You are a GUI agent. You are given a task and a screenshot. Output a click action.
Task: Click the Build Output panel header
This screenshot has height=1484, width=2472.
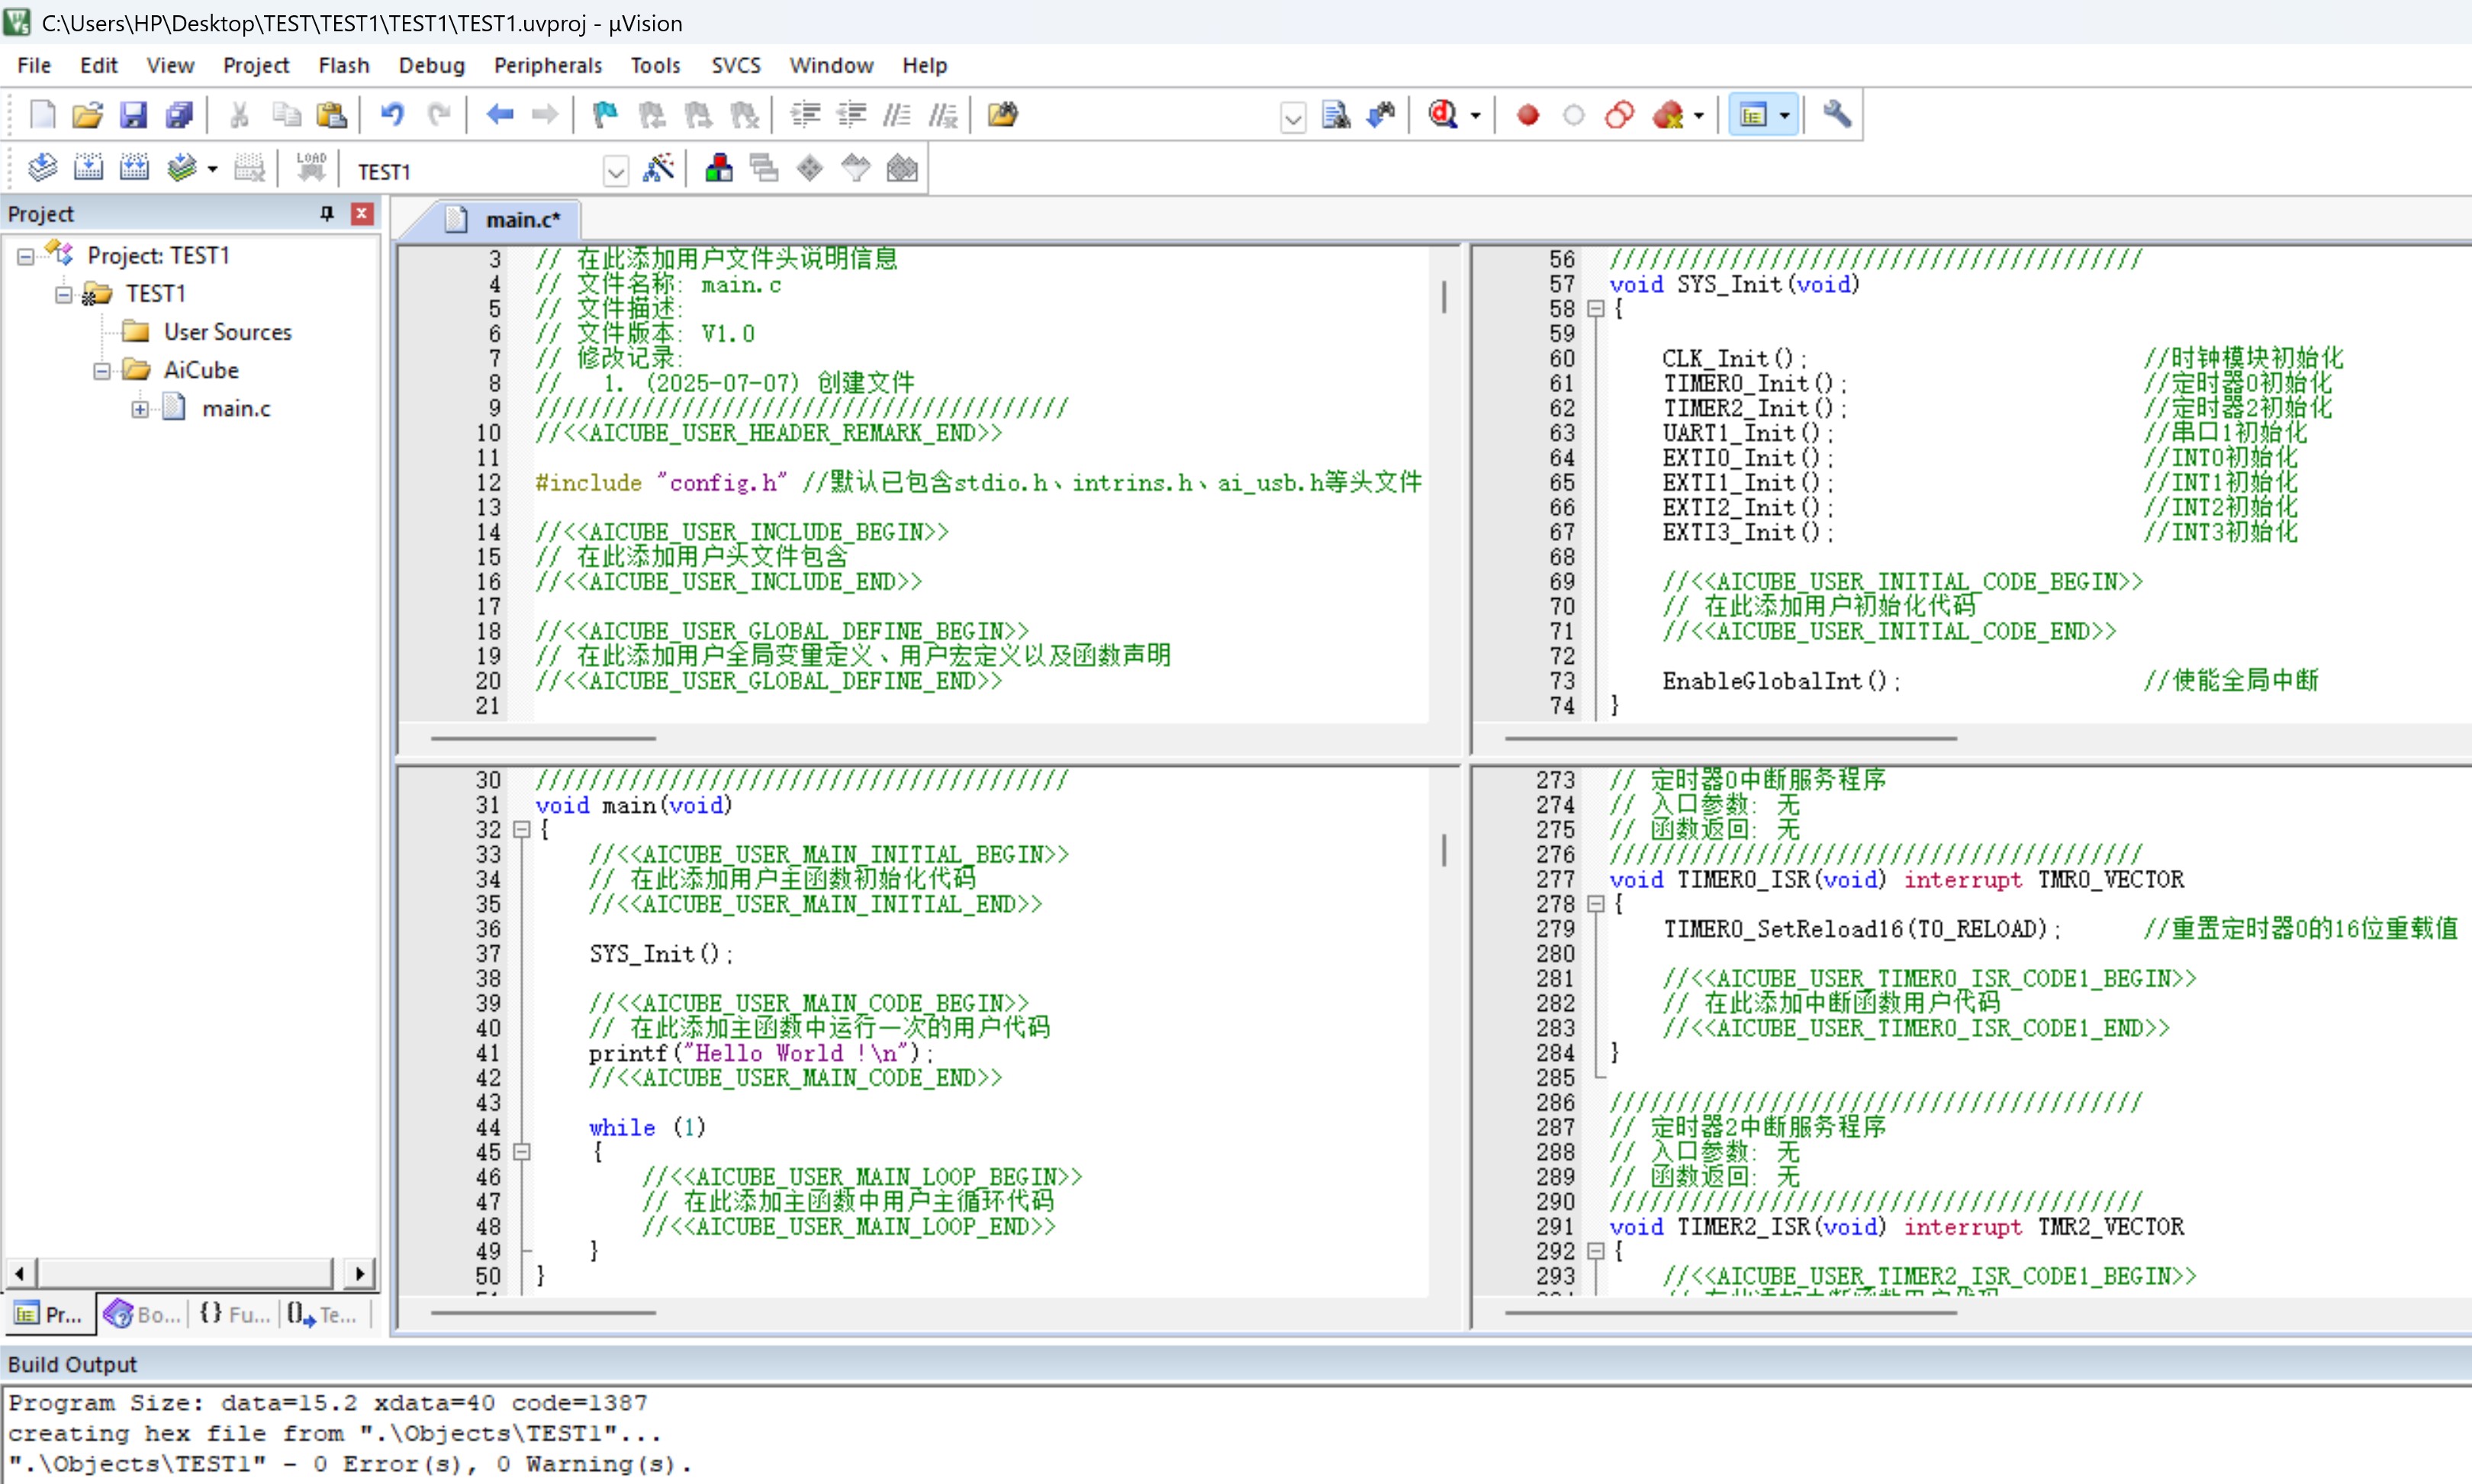pyautogui.click(x=1236, y=1364)
